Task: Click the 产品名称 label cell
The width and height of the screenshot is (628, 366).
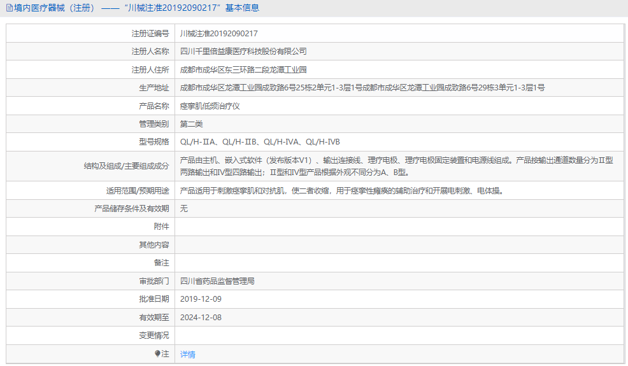Action: tap(90, 106)
